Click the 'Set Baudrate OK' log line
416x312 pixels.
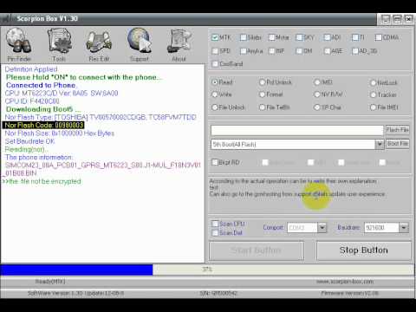point(29,141)
